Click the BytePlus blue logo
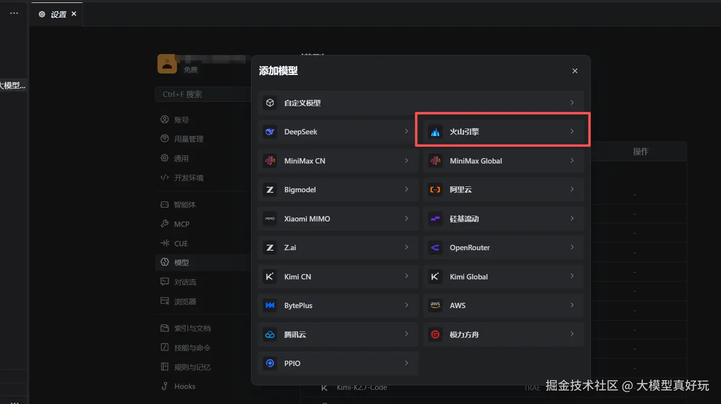Screen dimensions: 721x404 click(x=270, y=306)
